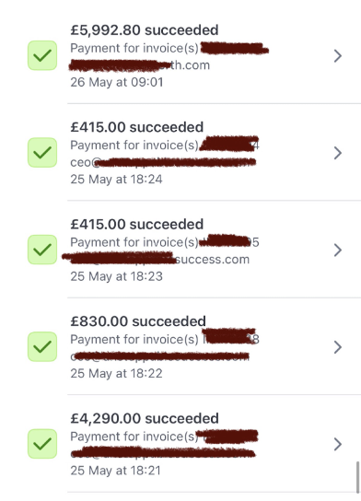Open the £4,290.00 succeeded payment title

145,418
